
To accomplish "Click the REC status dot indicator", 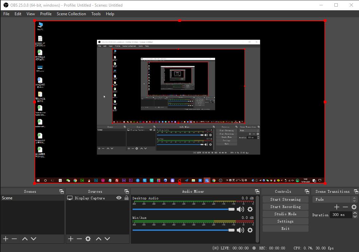I will 254,248.
